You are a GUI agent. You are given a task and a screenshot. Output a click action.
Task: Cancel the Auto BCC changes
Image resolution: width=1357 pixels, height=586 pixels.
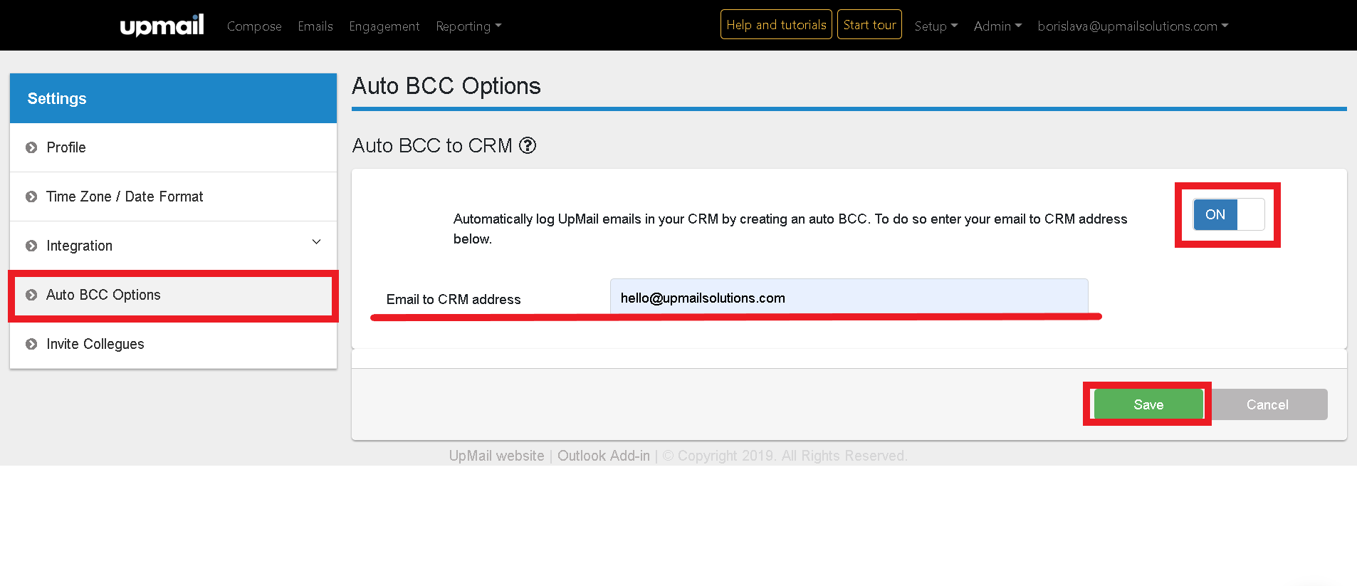(x=1267, y=404)
